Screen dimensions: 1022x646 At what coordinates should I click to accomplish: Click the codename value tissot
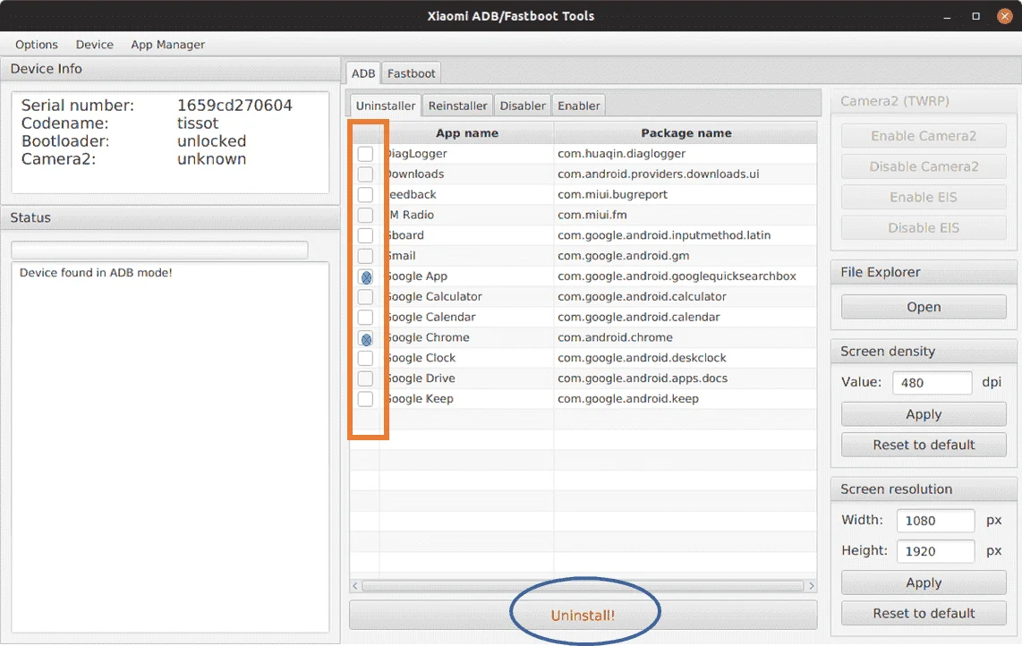point(198,123)
